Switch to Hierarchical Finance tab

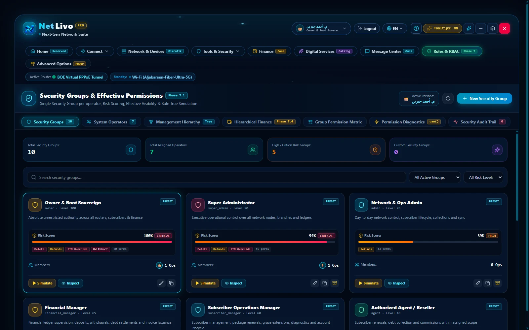(261, 122)
